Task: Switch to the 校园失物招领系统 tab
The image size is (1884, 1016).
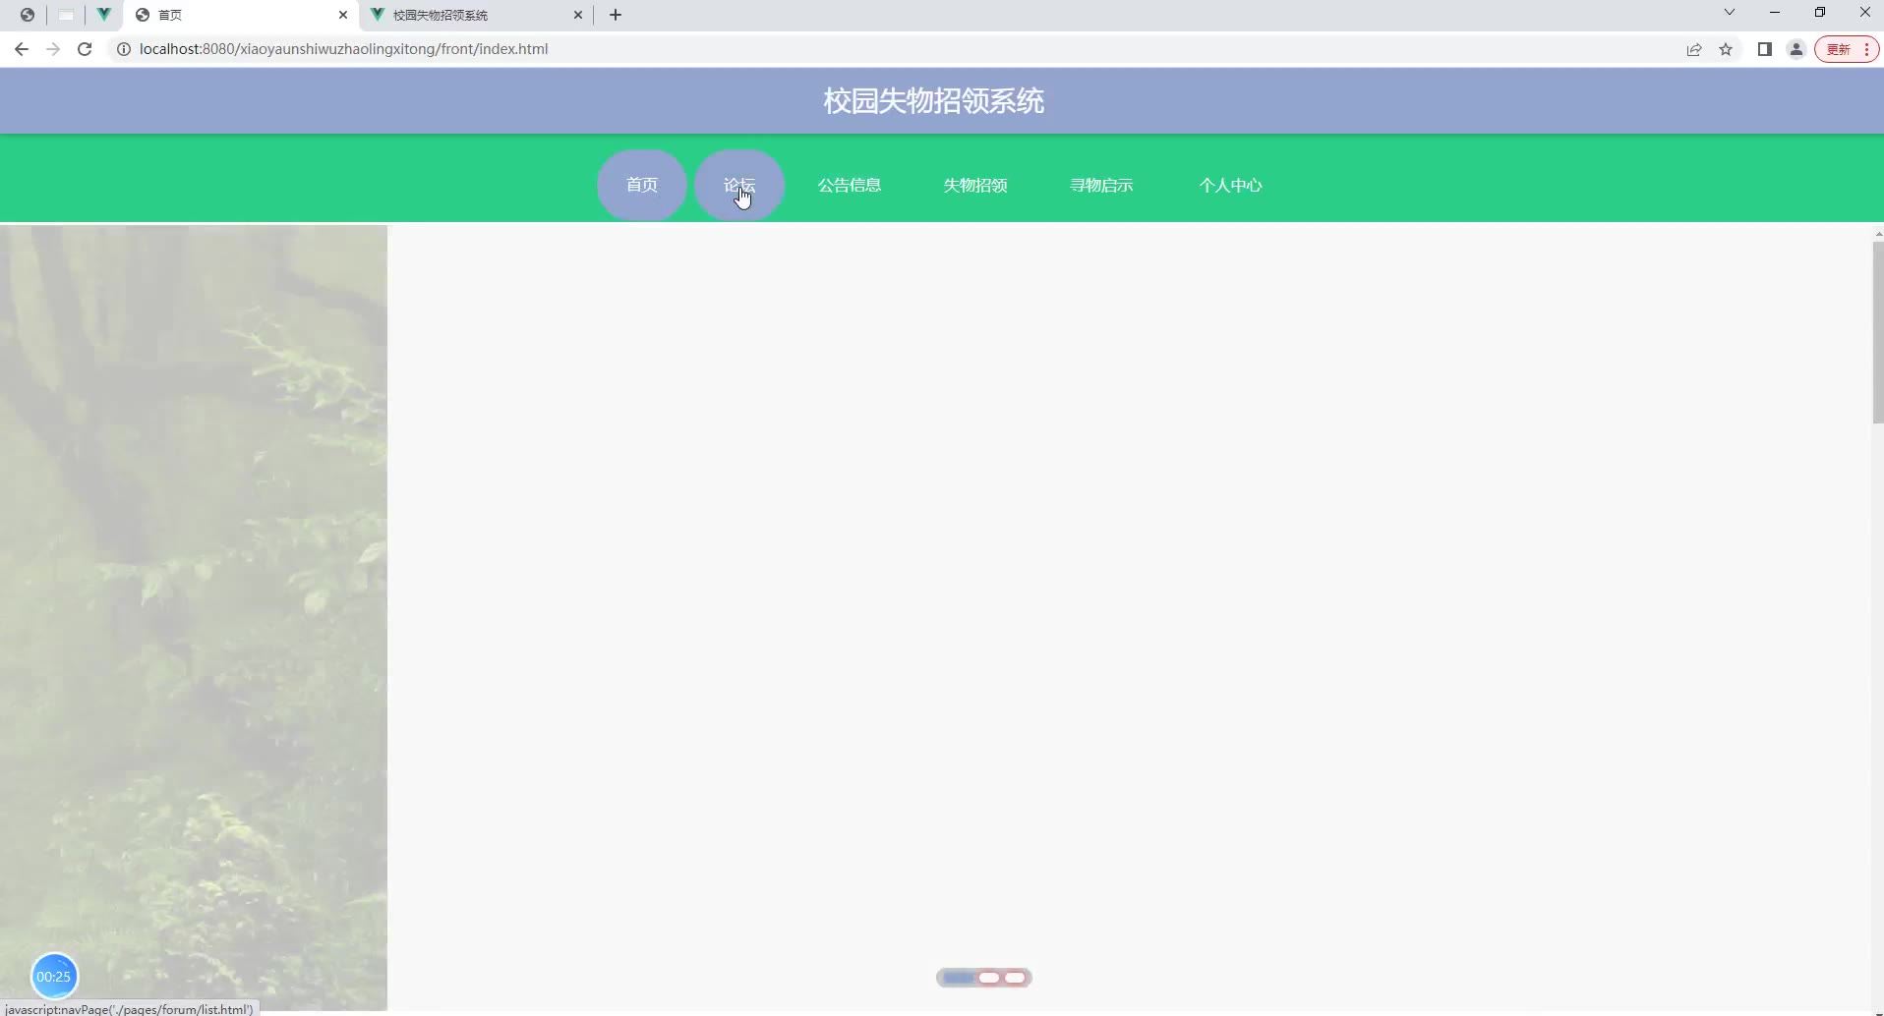Action: (477, 15)
